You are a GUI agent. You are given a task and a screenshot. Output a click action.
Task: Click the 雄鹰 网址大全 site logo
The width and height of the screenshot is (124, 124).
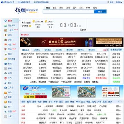[x=27, y=10]
